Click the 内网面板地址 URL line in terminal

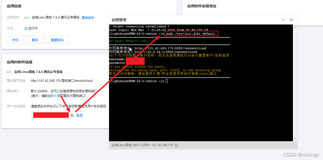(153, 52)
